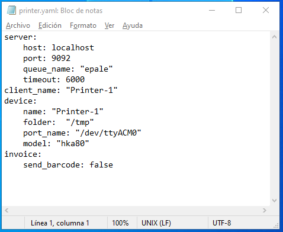Image resolution: width=283 pixels, height=232 pixels.
Task: Maximize the Bloc de notas window
Action: click(x=239, y=10)
